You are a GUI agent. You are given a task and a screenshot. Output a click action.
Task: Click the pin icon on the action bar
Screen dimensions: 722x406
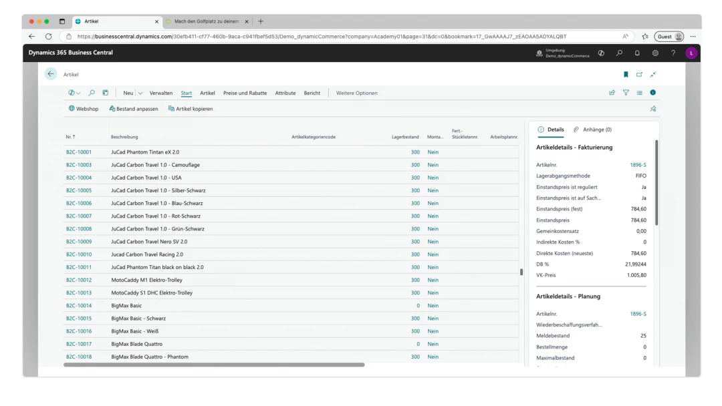tap(653, 109)
